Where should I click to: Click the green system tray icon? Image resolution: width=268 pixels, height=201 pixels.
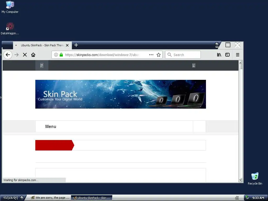[x=247, y=198]
